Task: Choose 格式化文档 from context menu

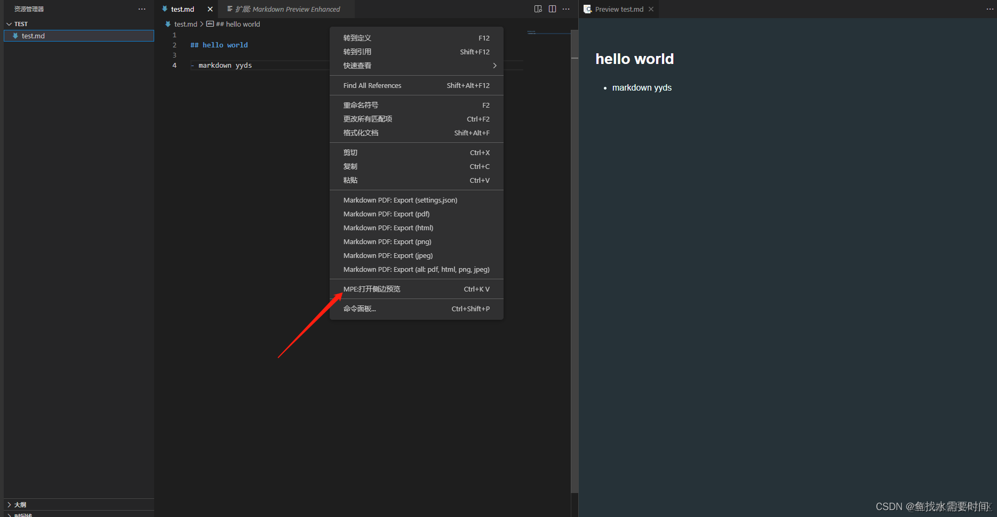Action: coord(417,133)
